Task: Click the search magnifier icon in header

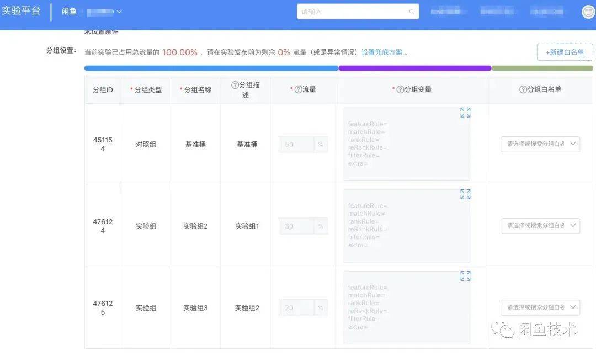Action: coord(411,12)
